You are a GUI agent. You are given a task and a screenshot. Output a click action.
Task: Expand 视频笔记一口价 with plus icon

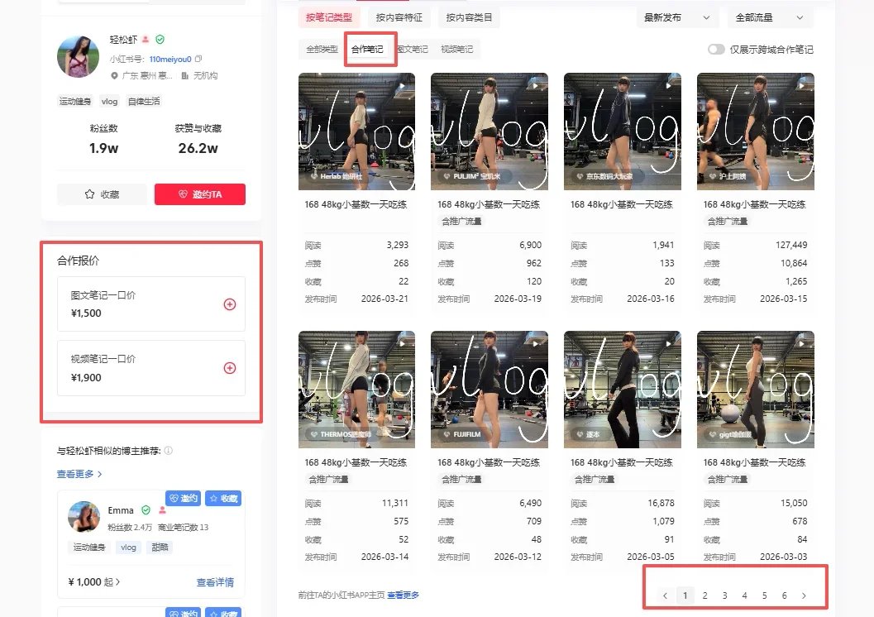tap(230, 368)
